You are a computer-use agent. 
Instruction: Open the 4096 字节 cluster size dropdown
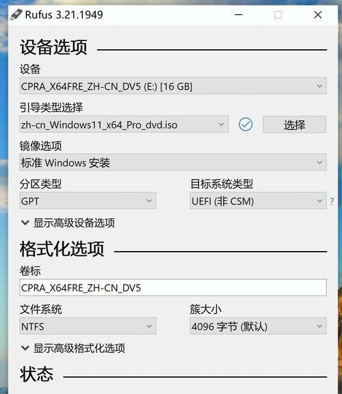pyautogui.click(x=258, y=326)
